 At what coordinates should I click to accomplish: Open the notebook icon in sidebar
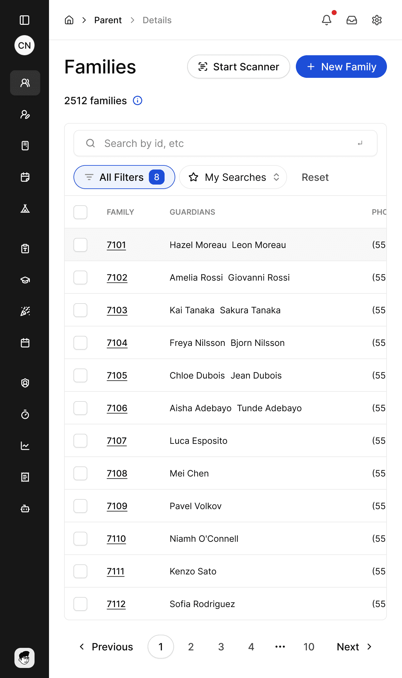(x=25, y=146)
